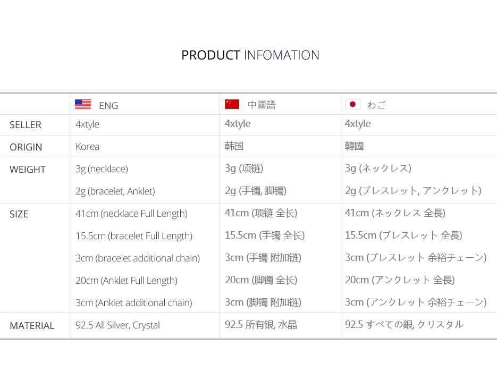
Task: Click the Japan flag icon
Action: [x=352, y=104]
